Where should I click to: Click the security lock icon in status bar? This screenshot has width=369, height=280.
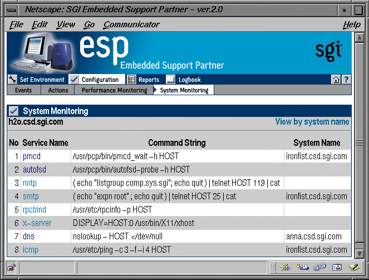point(11,267)
